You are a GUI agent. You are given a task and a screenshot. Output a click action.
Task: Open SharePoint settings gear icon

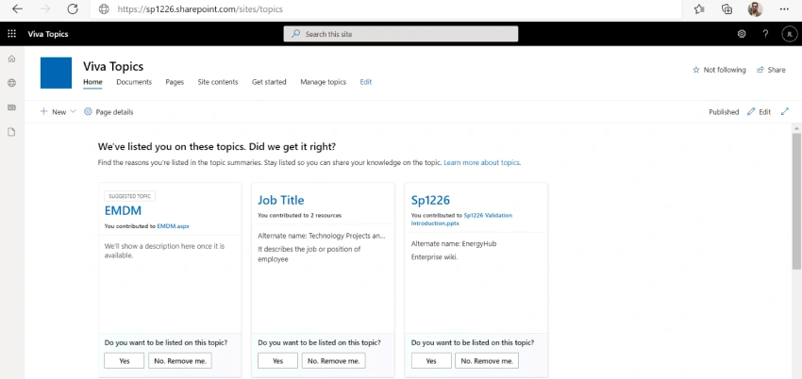point(741,34)
